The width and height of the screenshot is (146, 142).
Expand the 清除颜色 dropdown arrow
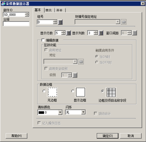tap(60, 112)
